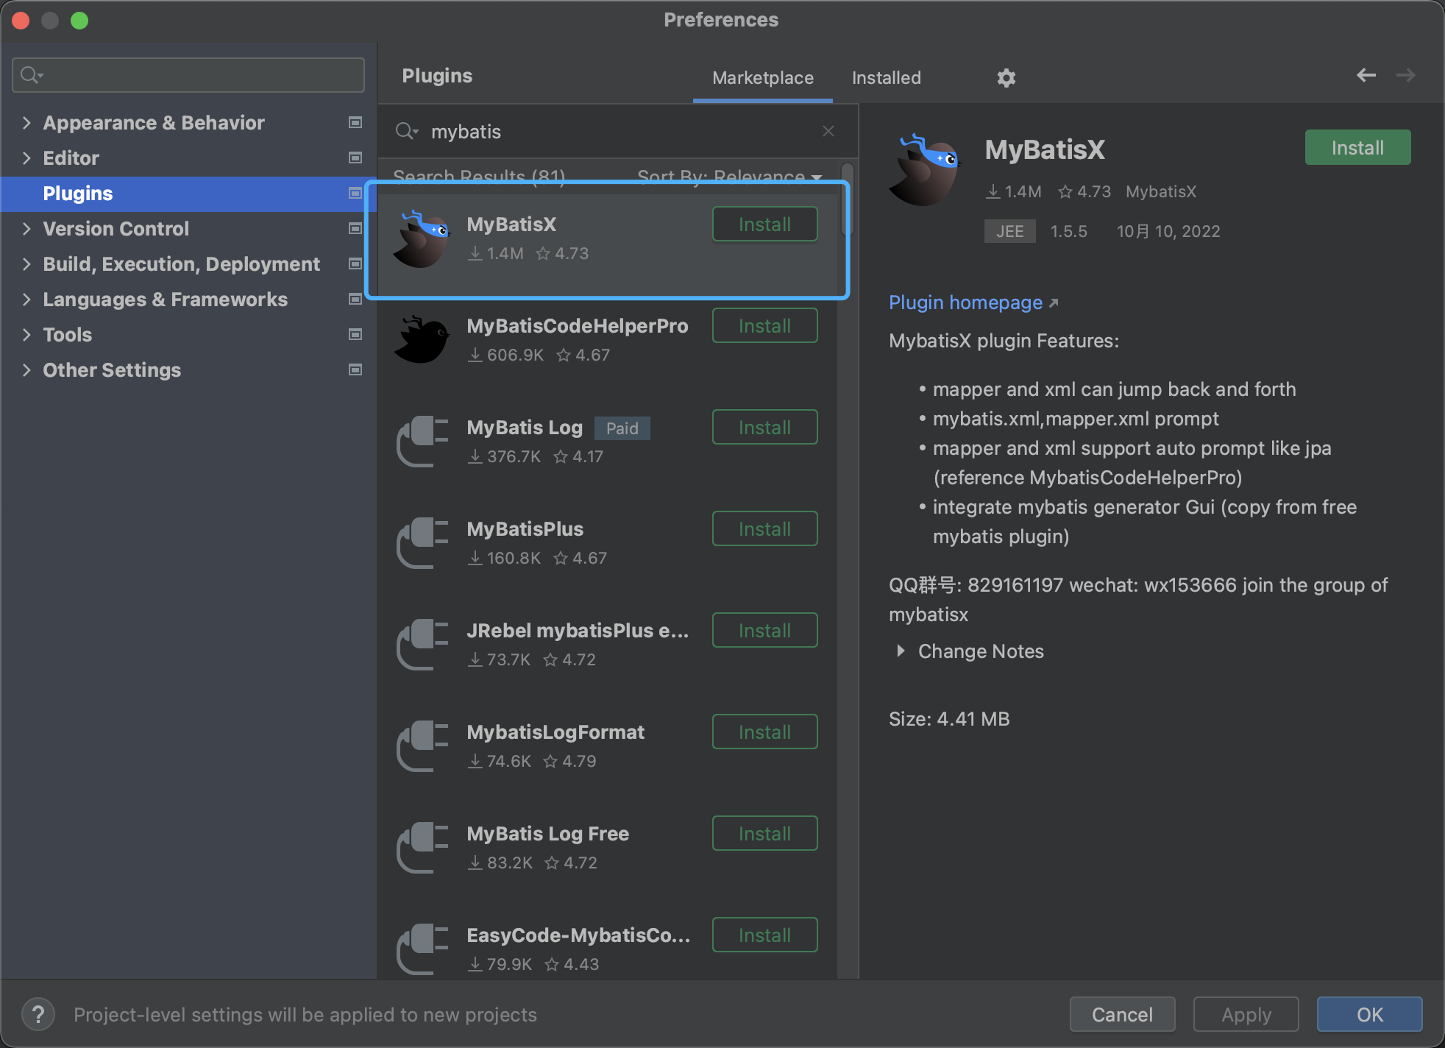Screen dimensions: 1445x1048
Task: Open the Sort By Relevance dropdown
Action: pyautogui.click(x=728, y=177)
